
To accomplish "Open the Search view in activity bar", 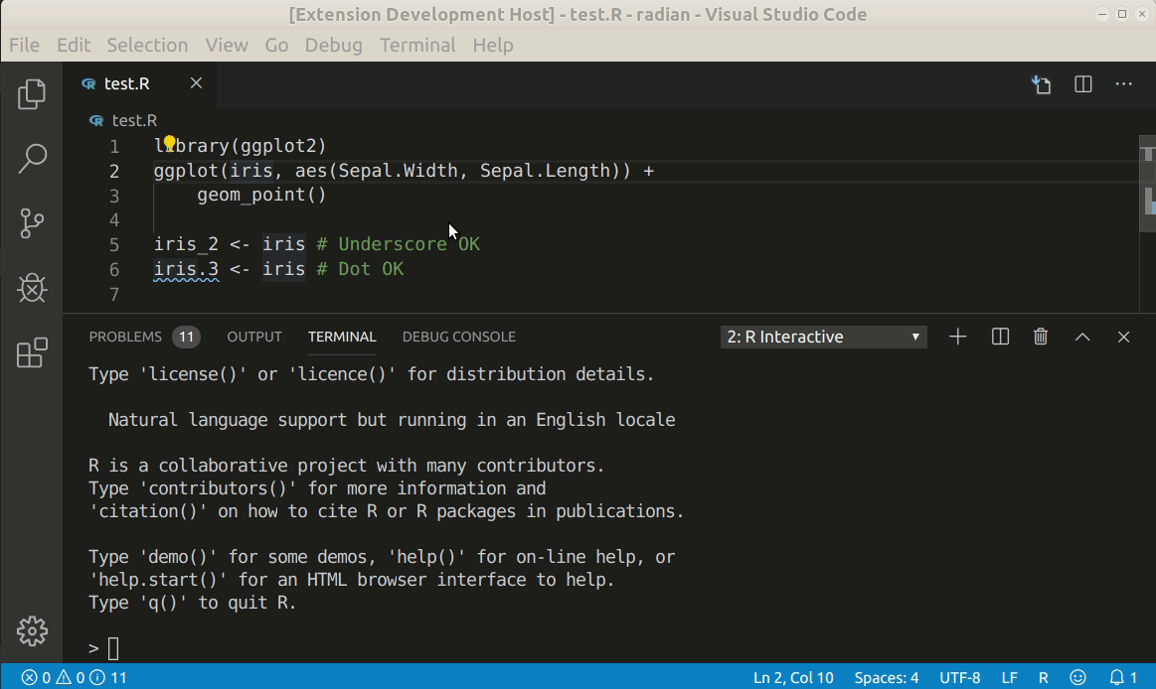I will tap(32, 158).
